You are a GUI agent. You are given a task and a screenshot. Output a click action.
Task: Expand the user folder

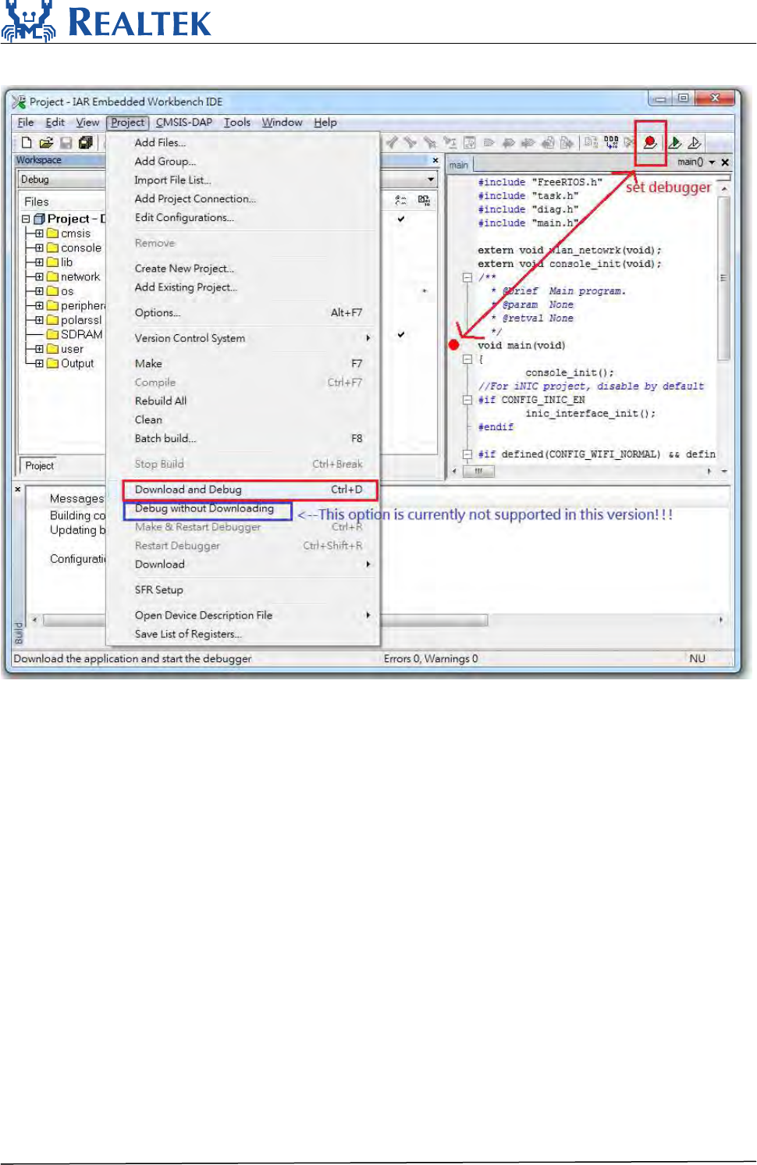coord(39,349)
